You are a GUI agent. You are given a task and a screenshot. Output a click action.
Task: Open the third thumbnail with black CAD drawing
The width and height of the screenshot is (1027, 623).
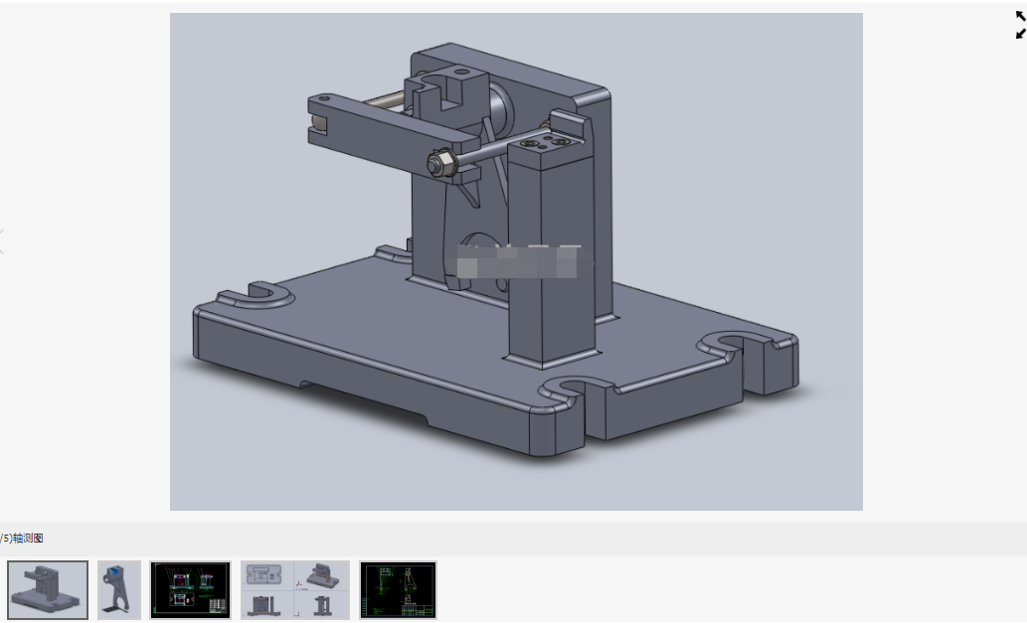click(x=191, y=589)
